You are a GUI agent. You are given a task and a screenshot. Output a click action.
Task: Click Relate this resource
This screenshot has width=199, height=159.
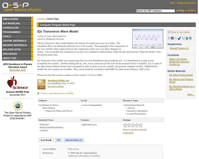click(x=179, y=62)
